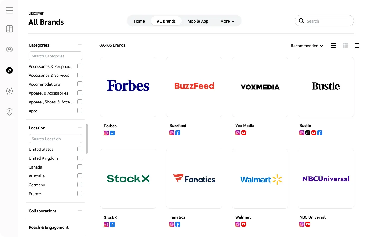Select the Teams people icon in sidebar
Viewport: 371px width, 237px height.
[x=9, y=49]
